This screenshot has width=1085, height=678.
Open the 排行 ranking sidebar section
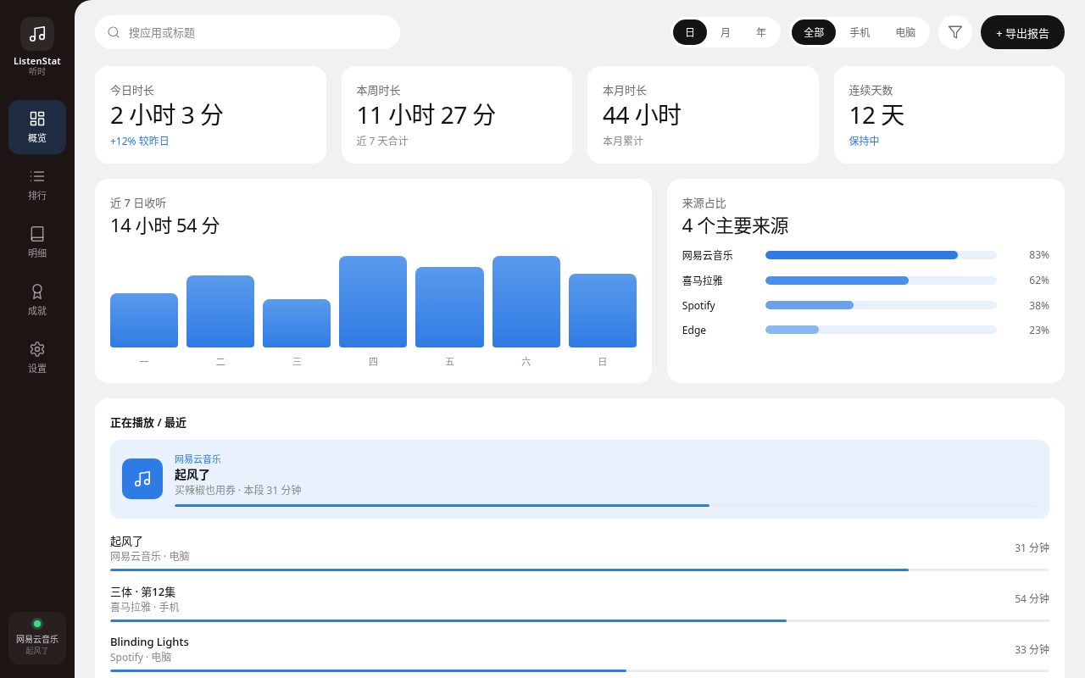pos(37,185)
